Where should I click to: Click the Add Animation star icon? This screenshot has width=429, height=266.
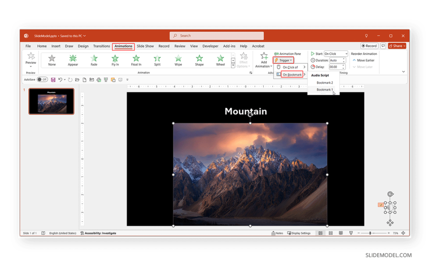click(264, 56)
